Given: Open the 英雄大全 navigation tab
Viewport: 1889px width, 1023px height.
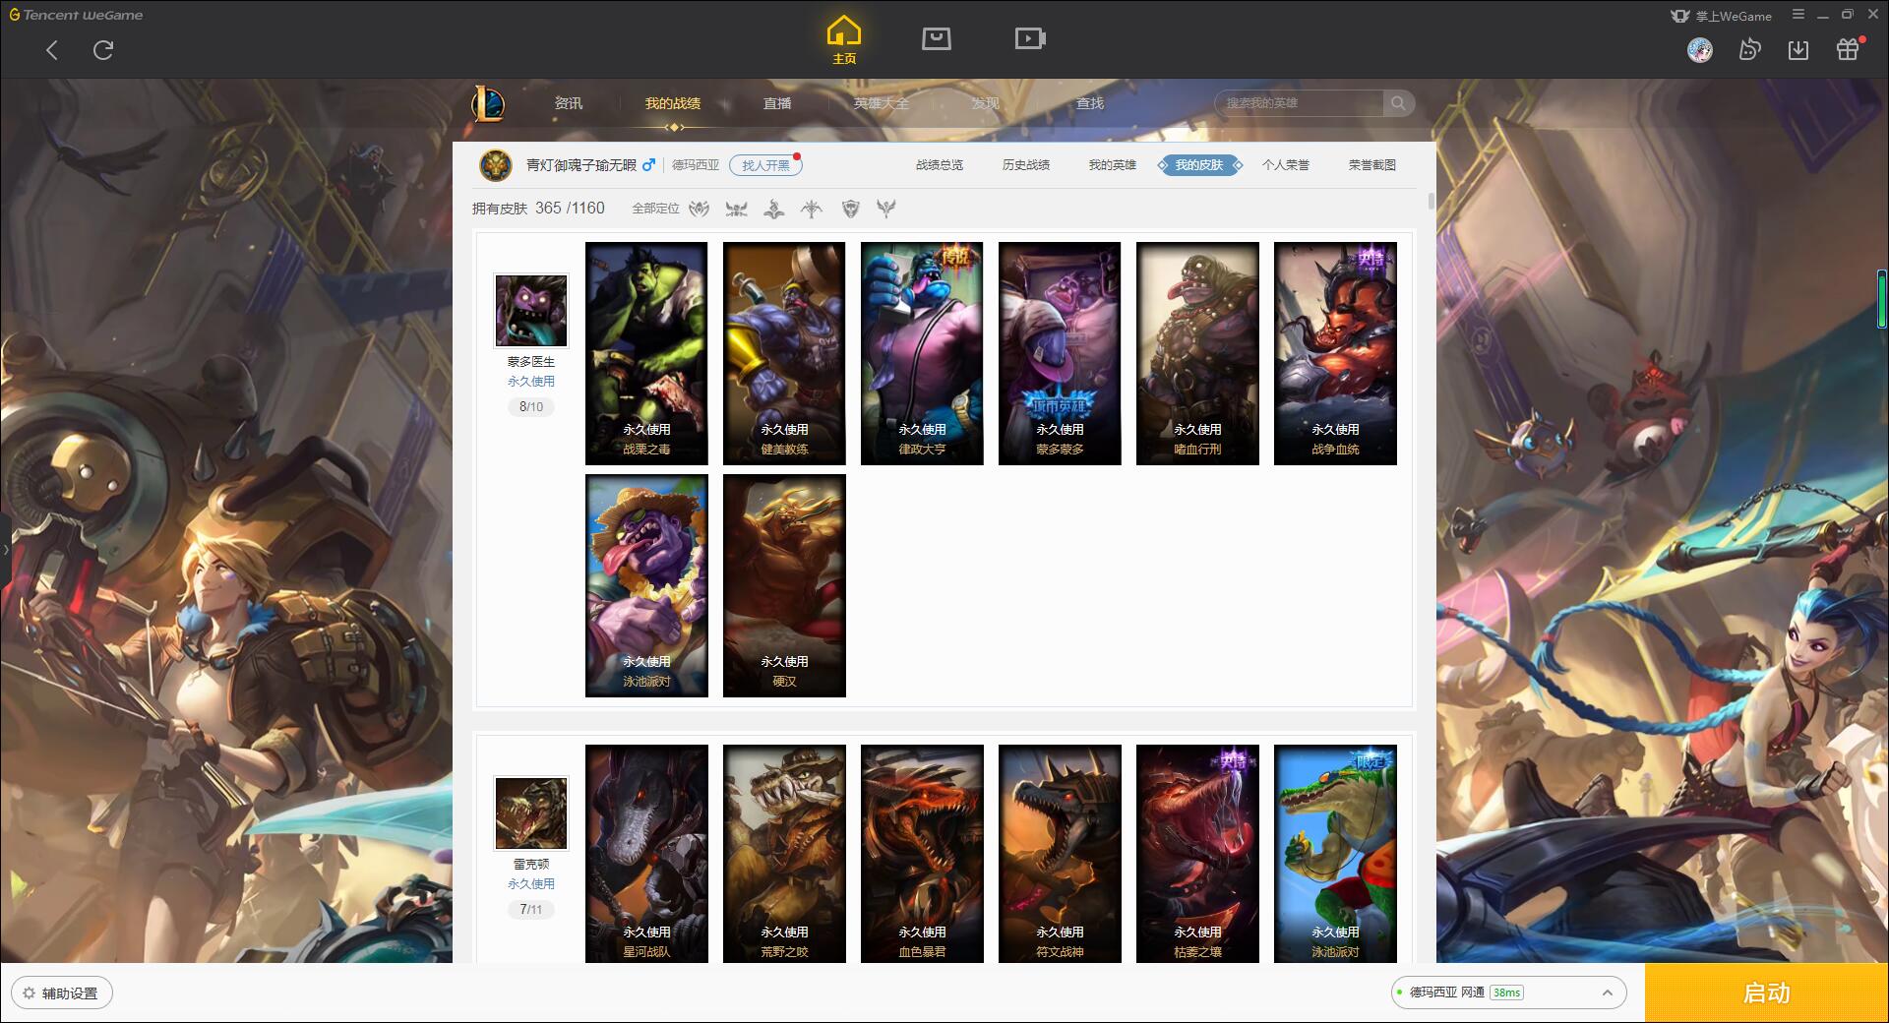Looking at the screenshot, I should tap(881, 103).
